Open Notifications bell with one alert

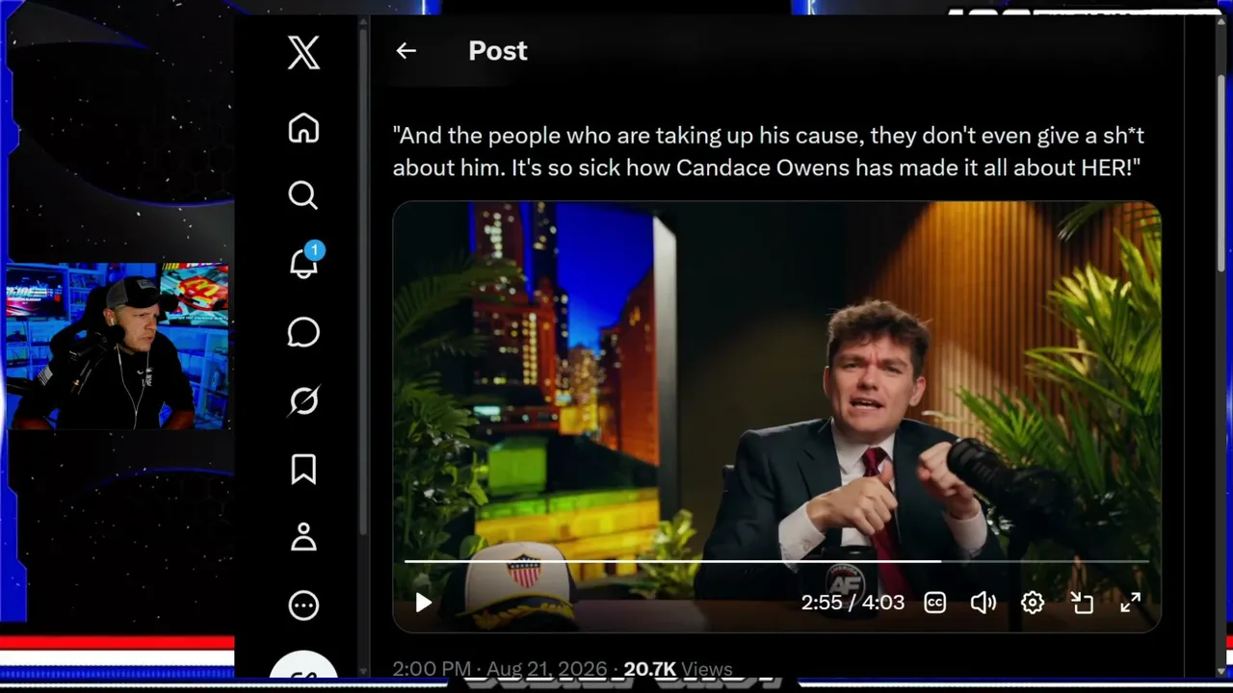(304, 263)
